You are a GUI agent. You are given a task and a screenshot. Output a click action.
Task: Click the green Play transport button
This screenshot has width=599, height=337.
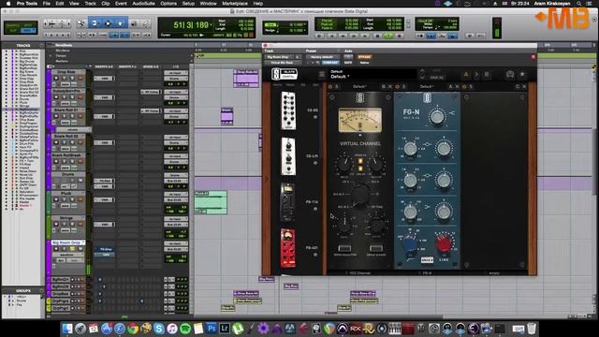click(x=388, y=36)
